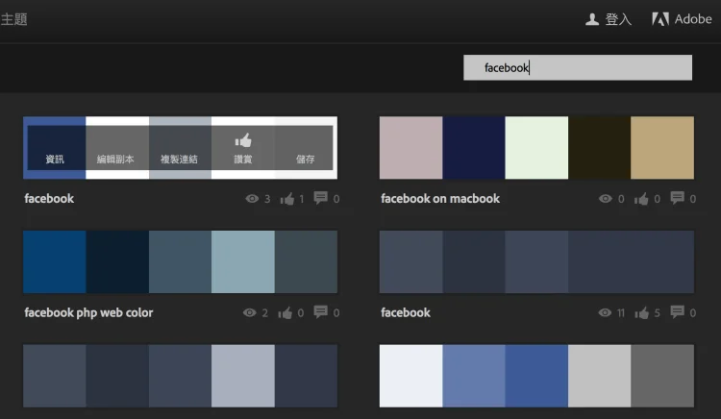The height and width of the screenshot is (419, 721).
Task: Click like icon for facebook on macbook
Action: (x=641, y=199)
